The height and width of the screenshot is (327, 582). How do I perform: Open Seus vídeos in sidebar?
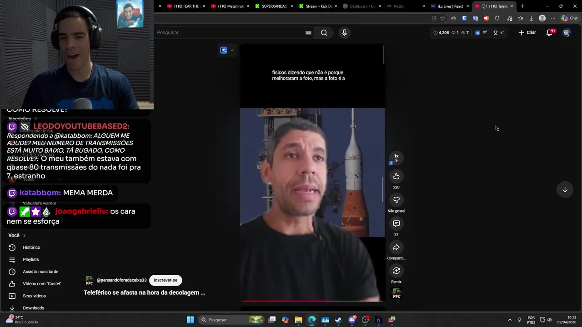34,296
